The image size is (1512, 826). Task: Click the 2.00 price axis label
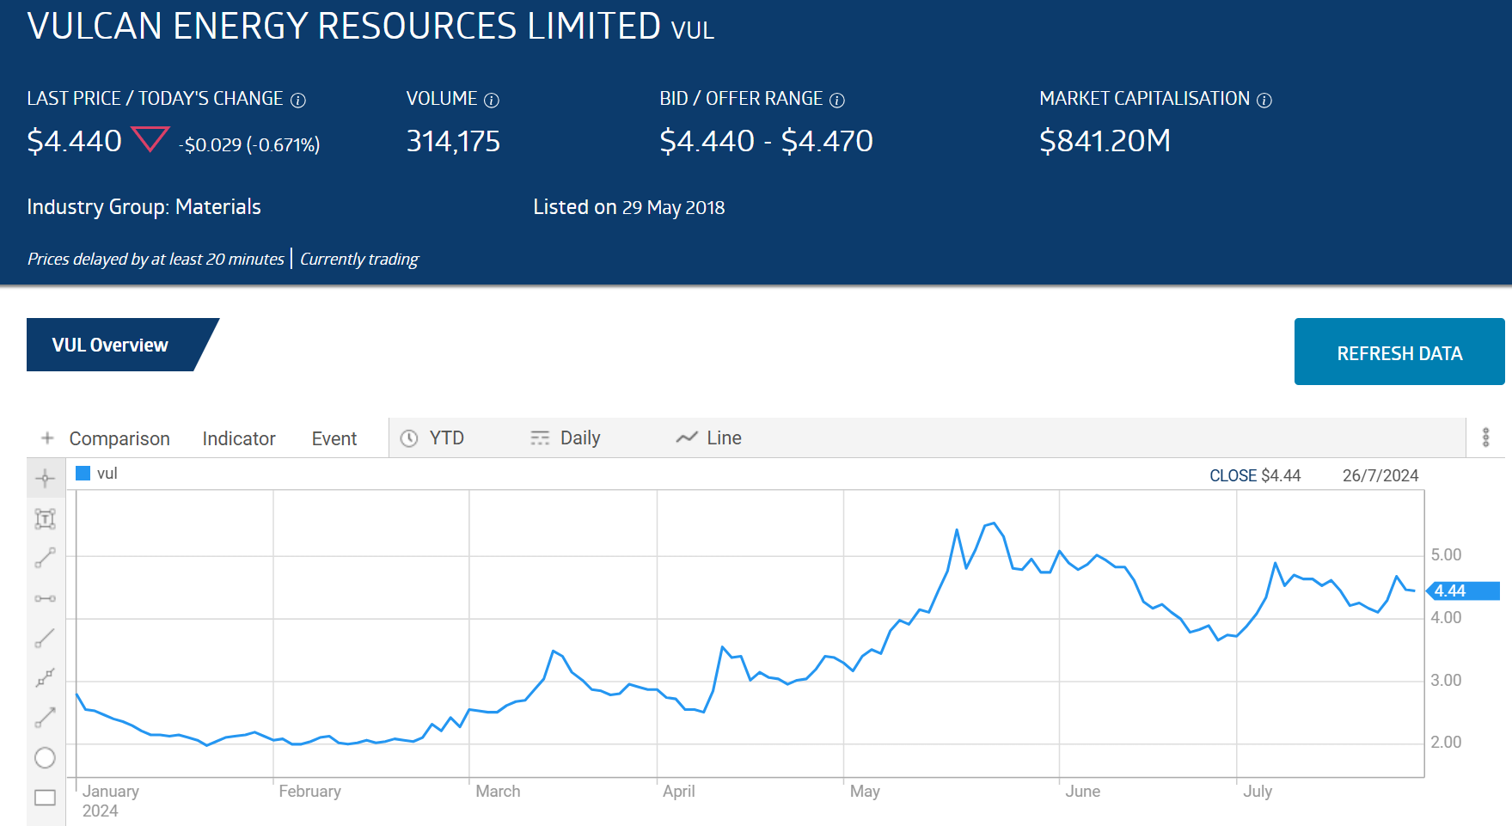(1446, 742)
